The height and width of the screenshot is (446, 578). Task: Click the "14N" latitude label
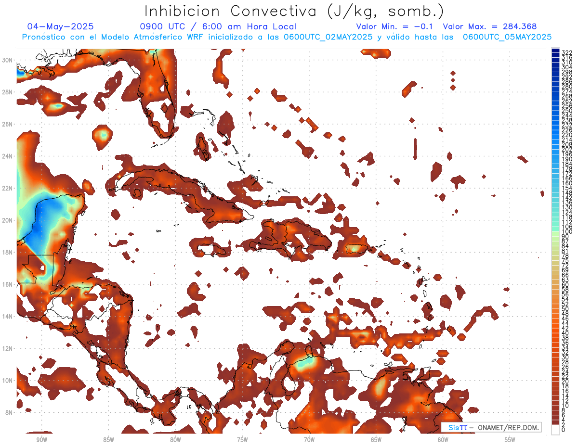(x=7, y=316)
